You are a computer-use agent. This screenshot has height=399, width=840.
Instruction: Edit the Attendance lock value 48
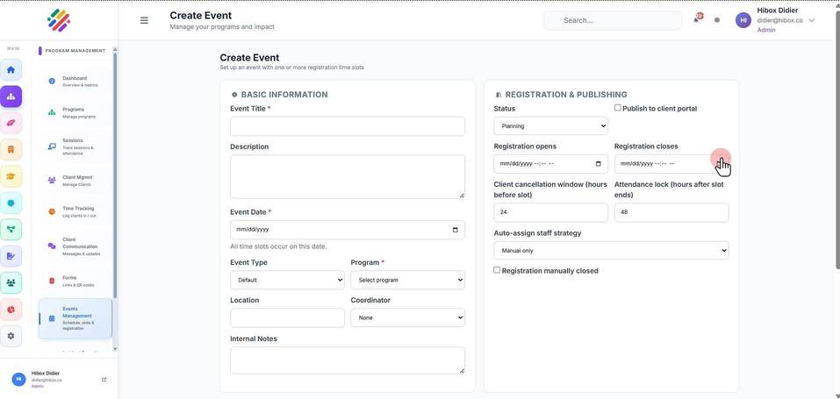tap(671, 212)
